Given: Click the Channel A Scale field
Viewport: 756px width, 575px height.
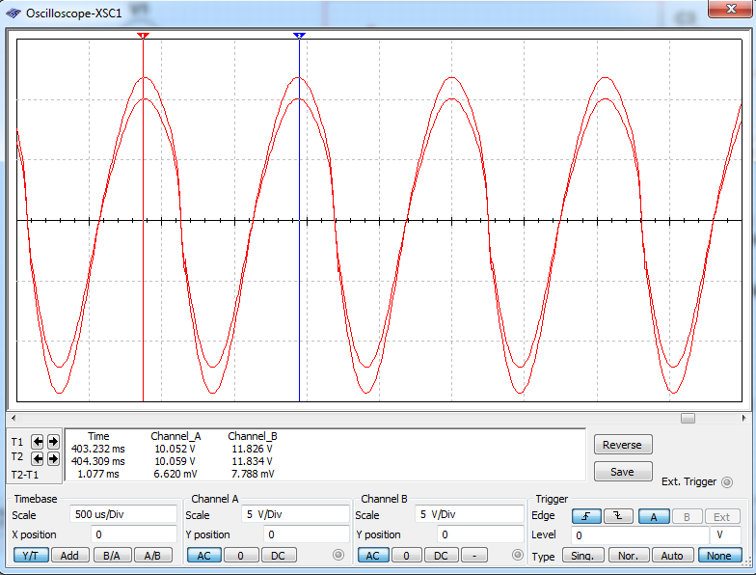Looking at the screenshot, I should 294,514.
